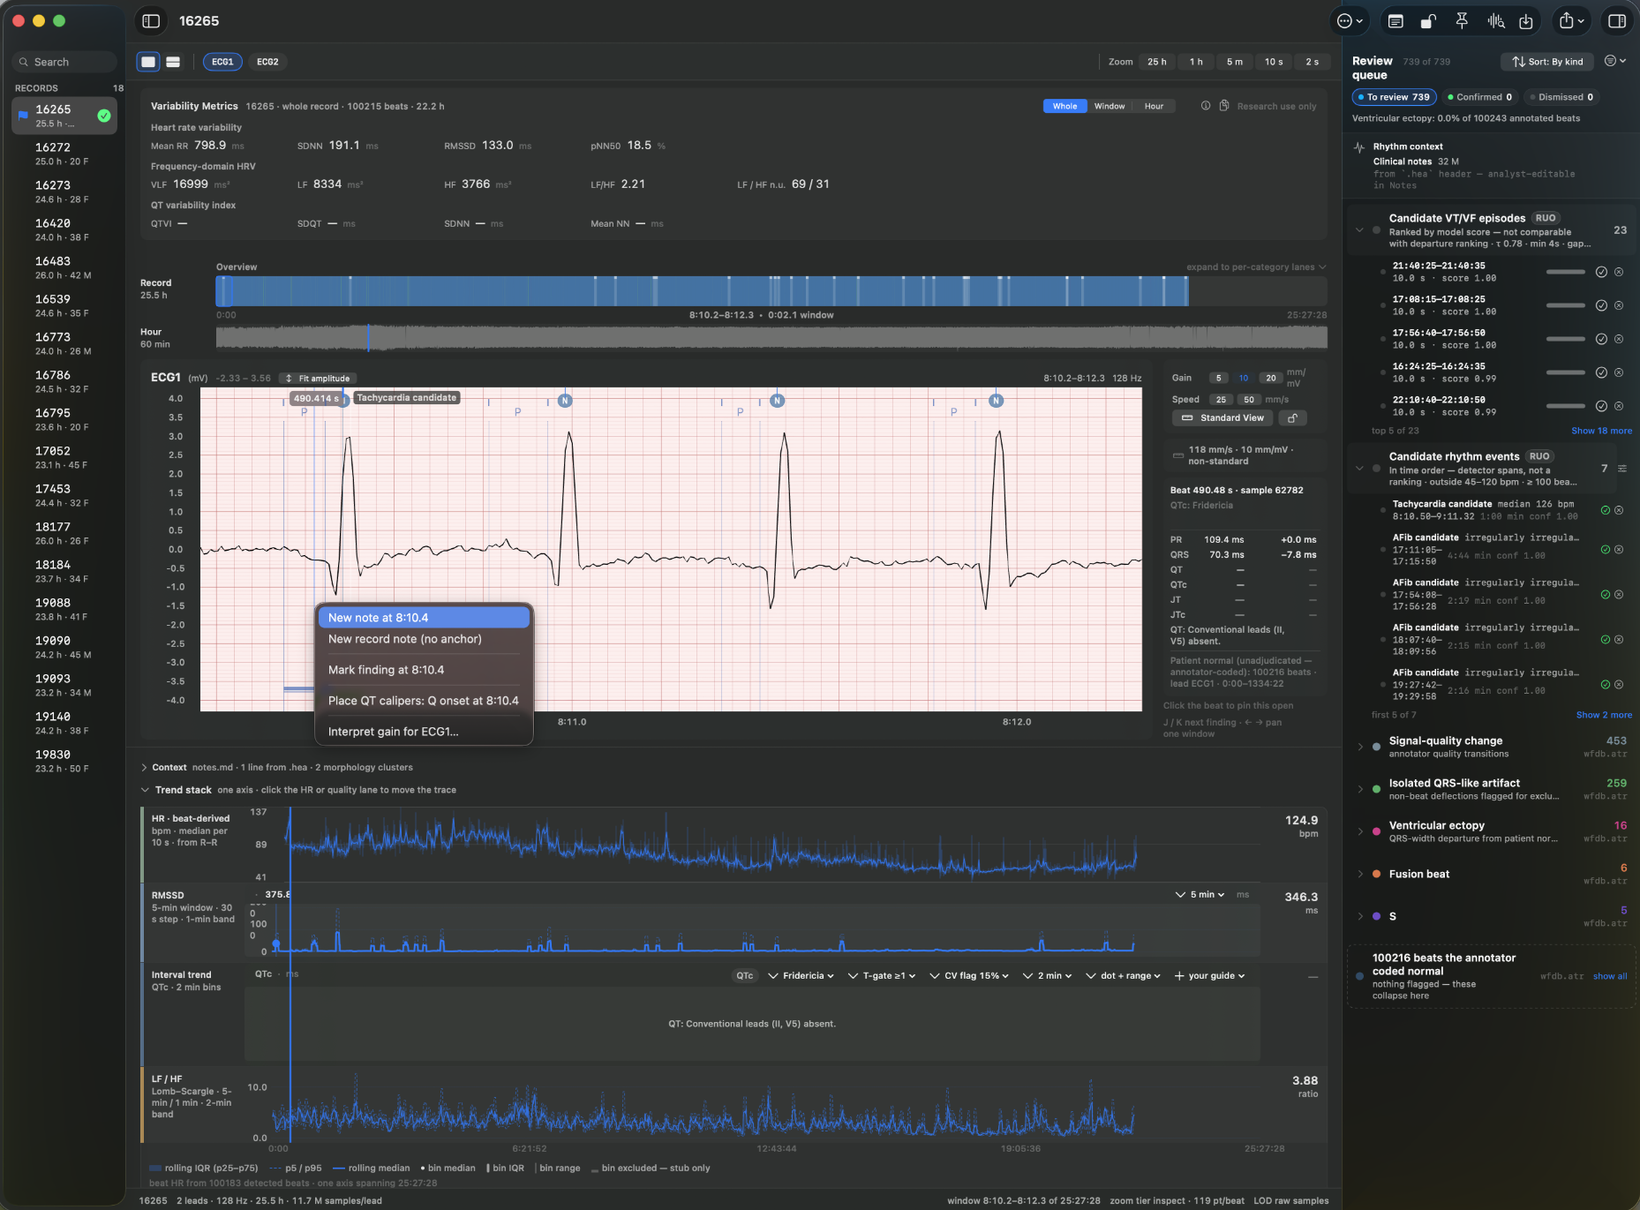Set gain to 20 mm/mV
Viewport: 1640px width, 1210px height.
tap(1270, 378)
